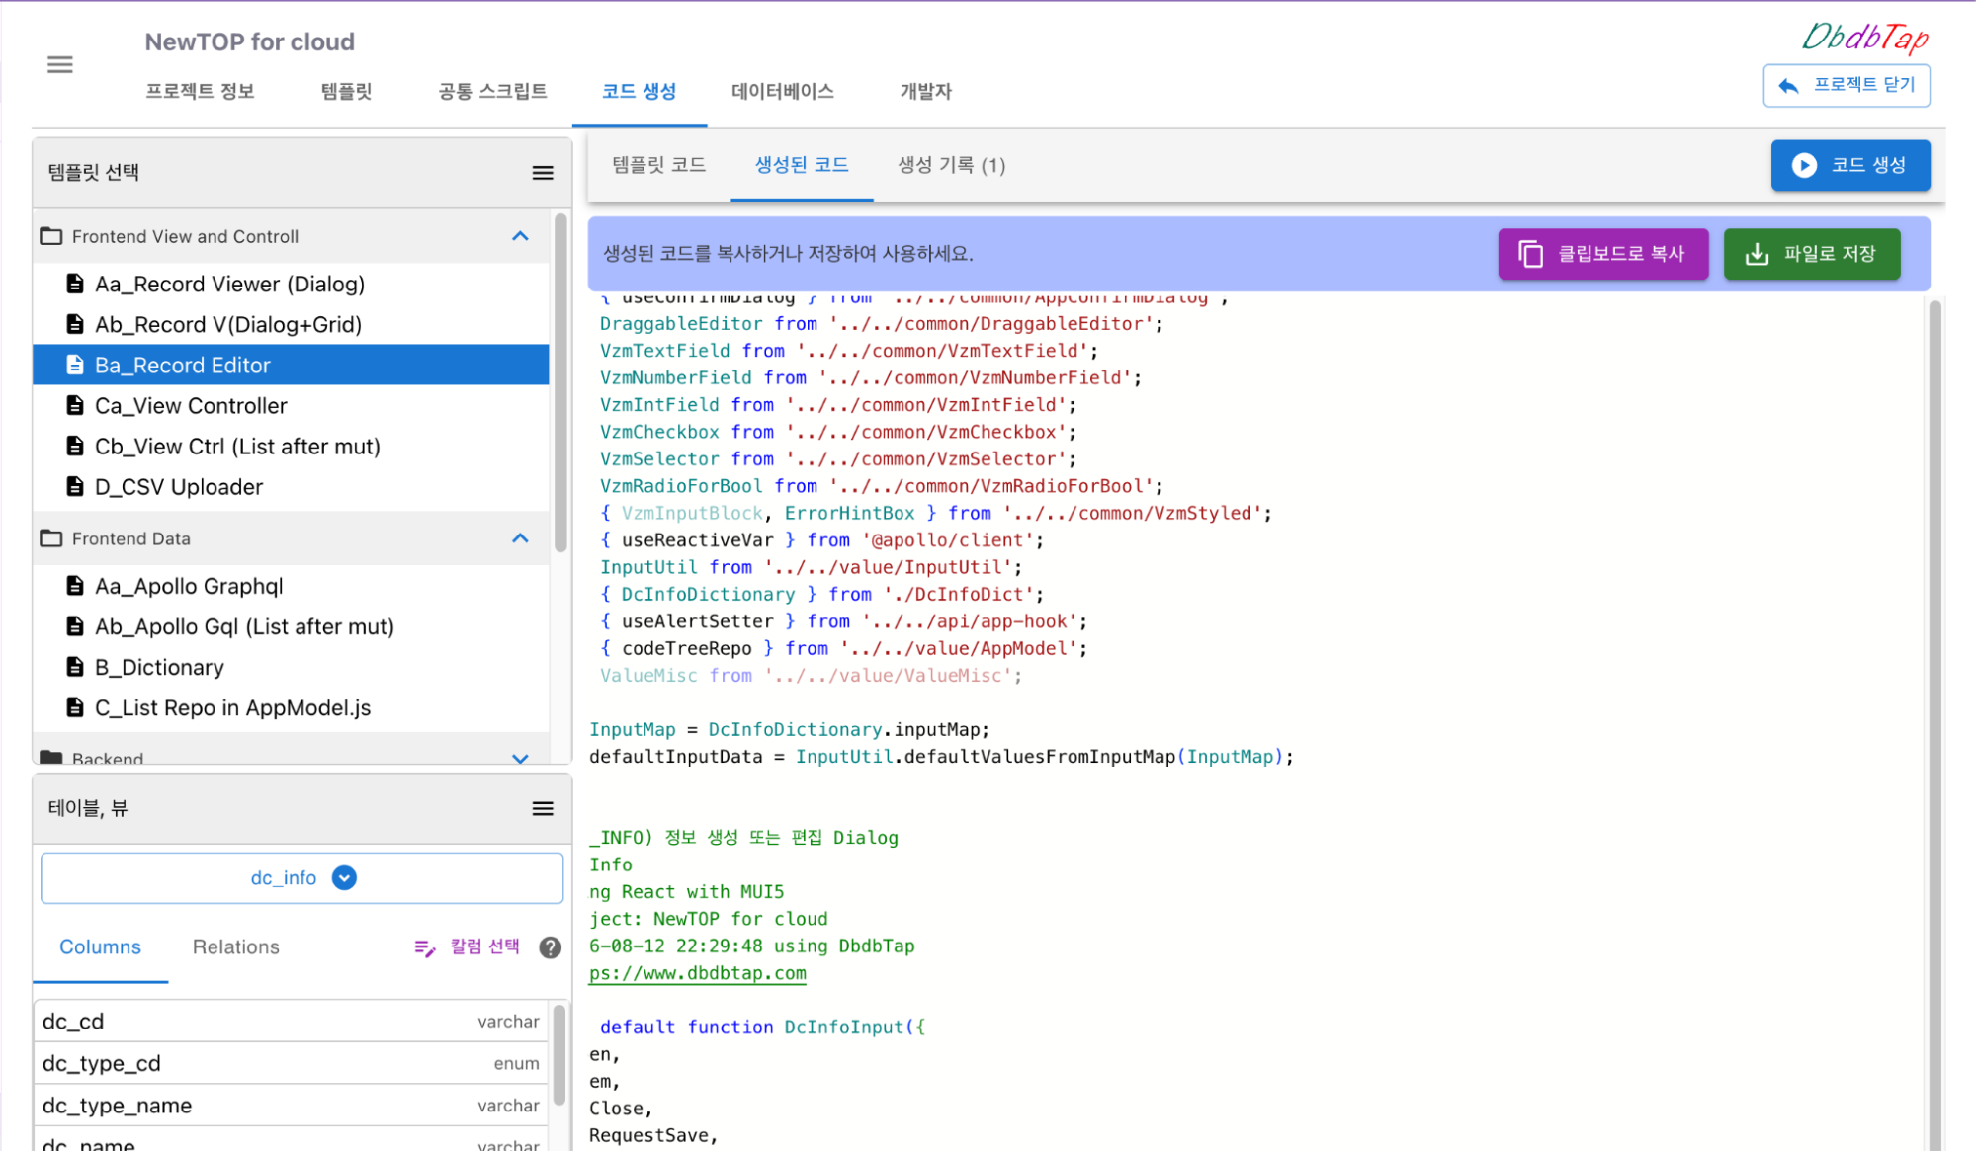Image resolution: width=1976 pixels, height=1152 pixels.
Task: Open the 템플릿 선택 panel menu icon
Action: pyautogui.click(x=543, y=173)
